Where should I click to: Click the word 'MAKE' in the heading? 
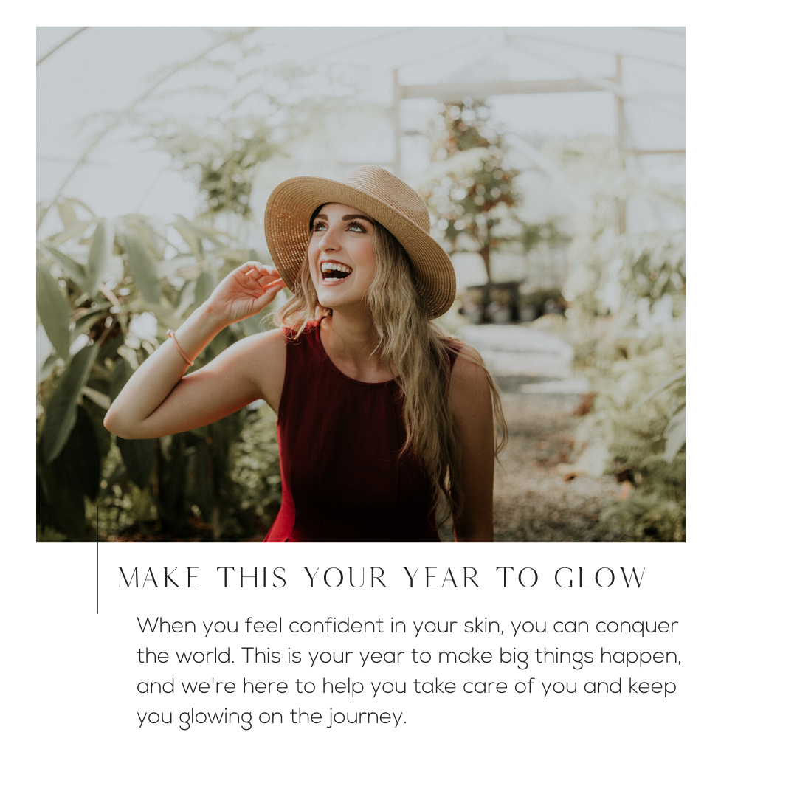pos(159,578)
